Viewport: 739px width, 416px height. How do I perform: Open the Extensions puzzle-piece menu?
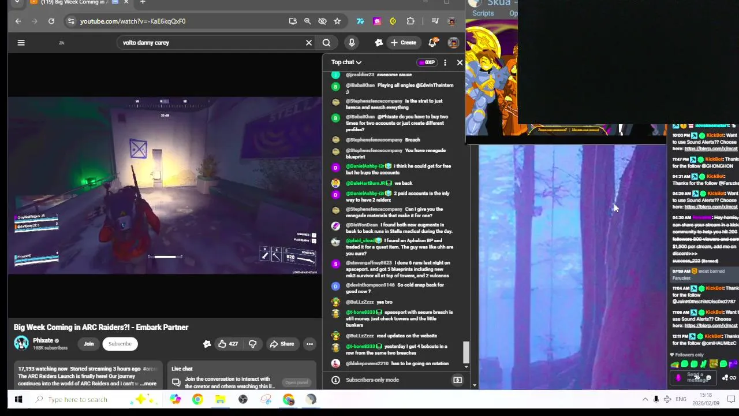pyautogui.click(x=410, y=21)
